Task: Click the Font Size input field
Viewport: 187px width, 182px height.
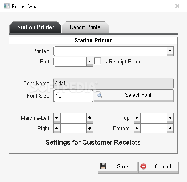Action: pos(73,96)
